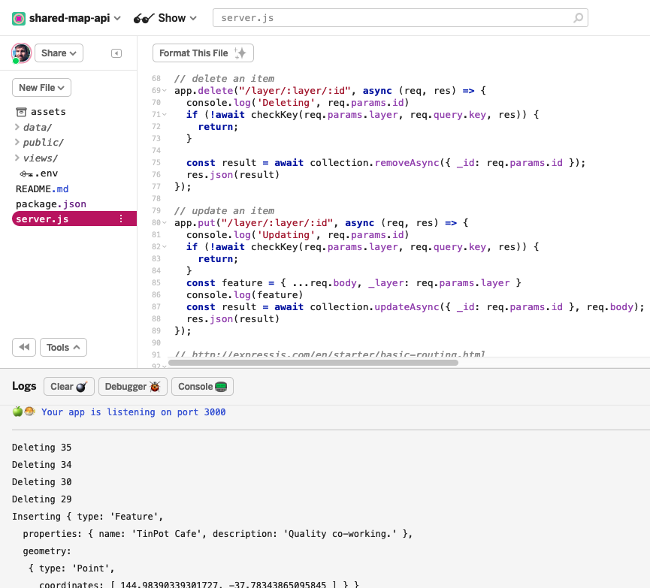Clear the logs
Viewport: 650px width, 588px height.
tap(68, 387)
